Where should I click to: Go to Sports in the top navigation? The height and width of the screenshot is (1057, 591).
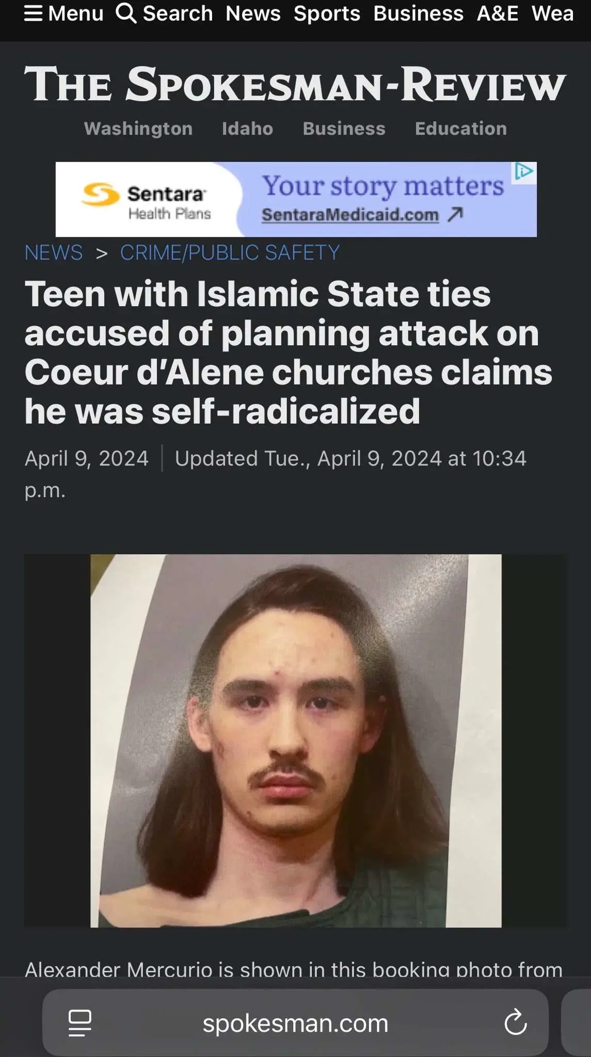point(327,13)
